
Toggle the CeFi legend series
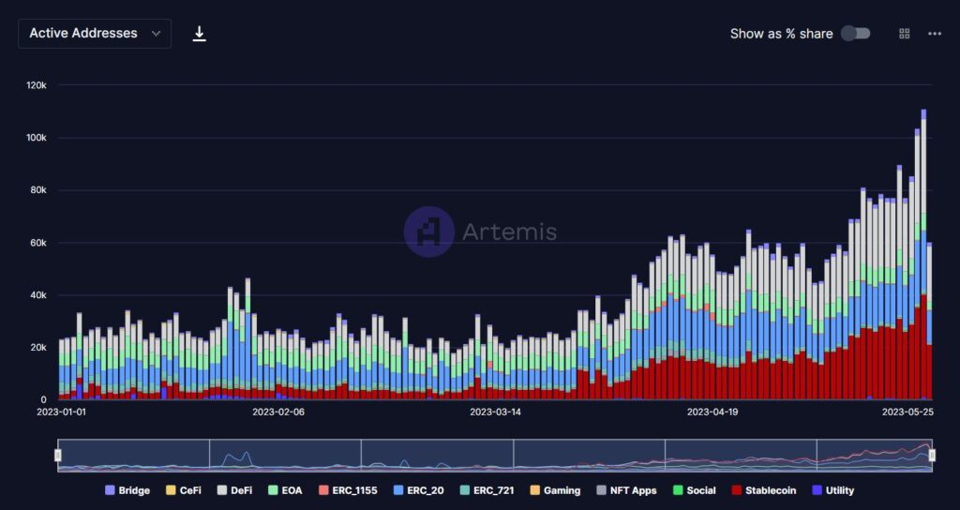click(x=184, y=490)
